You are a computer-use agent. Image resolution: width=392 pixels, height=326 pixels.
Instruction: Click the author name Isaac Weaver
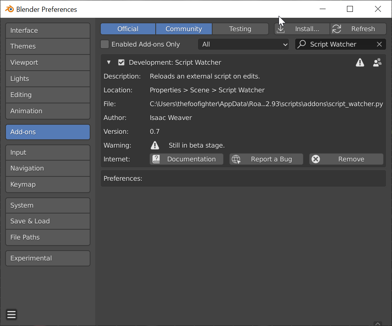pos(171,118)
